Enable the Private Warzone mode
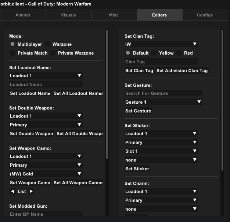 click(x=53, y=53)
